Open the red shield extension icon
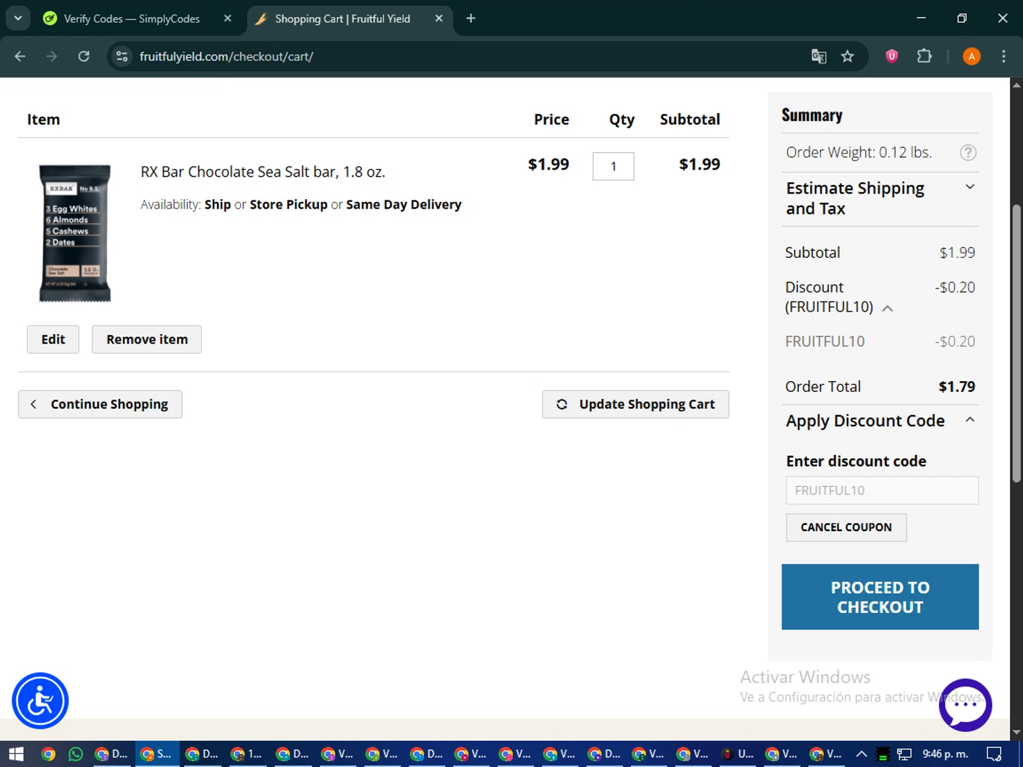This screenshot has width=1023, height=767. pos(891,57)
